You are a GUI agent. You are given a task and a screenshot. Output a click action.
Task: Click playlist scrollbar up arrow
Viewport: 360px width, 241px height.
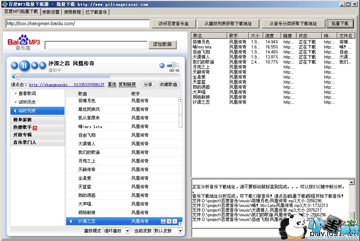tap(180, 100)
